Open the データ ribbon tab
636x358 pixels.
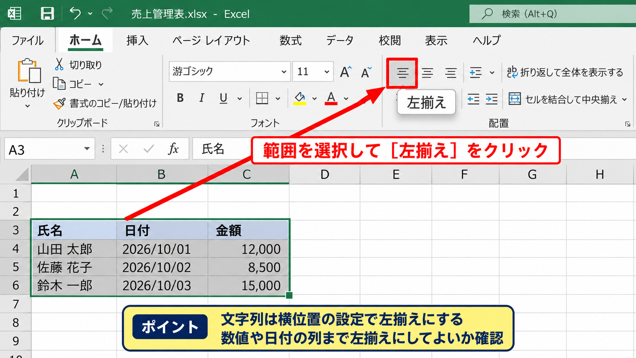click(340, 40)
